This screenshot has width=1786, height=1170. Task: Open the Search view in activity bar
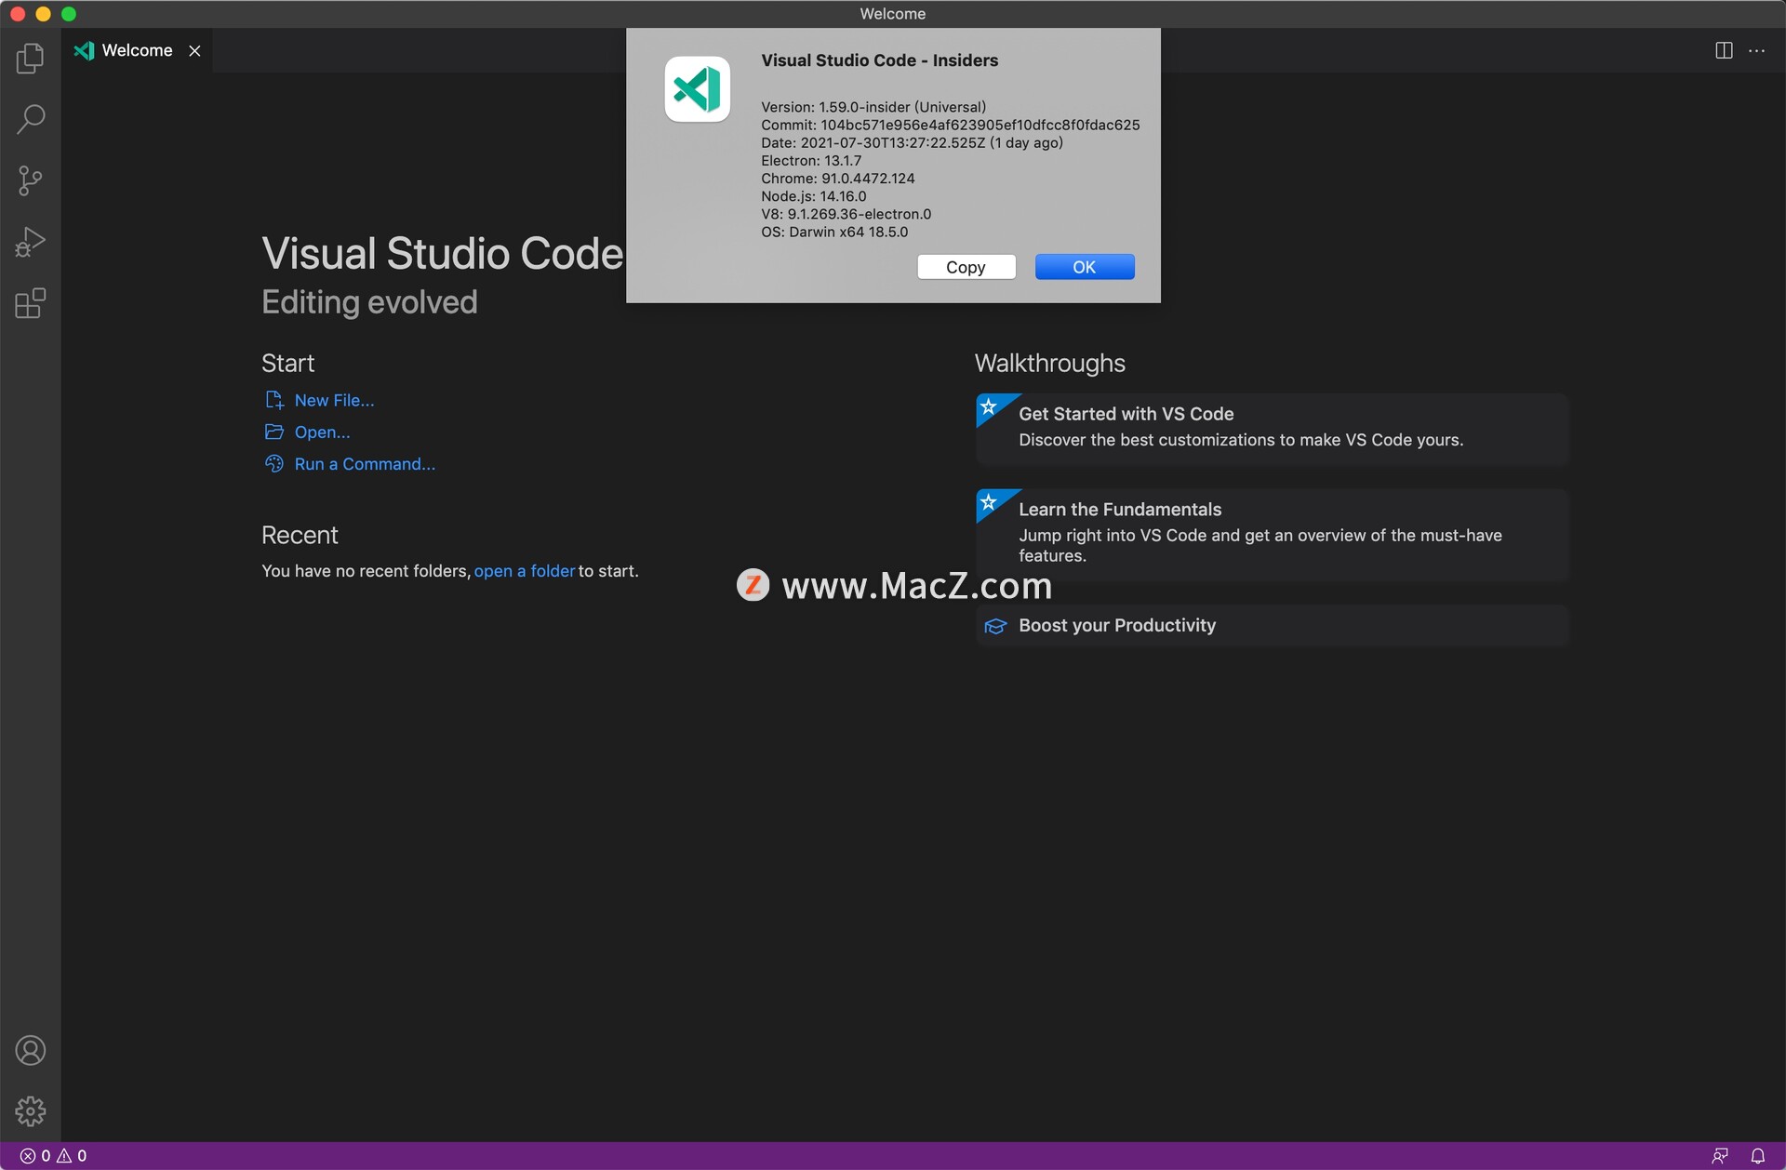click(x=30, y=119)
